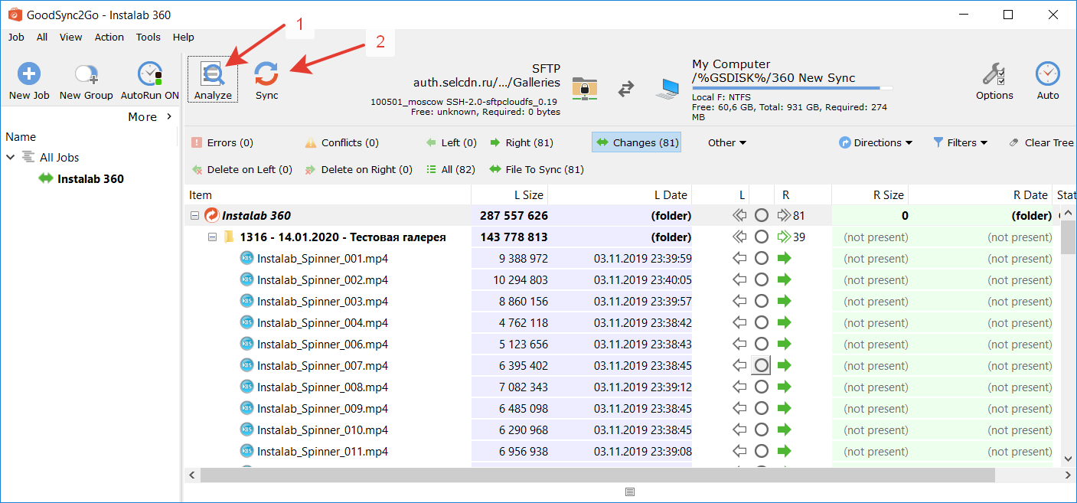This screenshot has height=503, width=1077.
Task: Set left direction for Instalab_Spinner_004.mp4
Action: click(x=739, y=323)
